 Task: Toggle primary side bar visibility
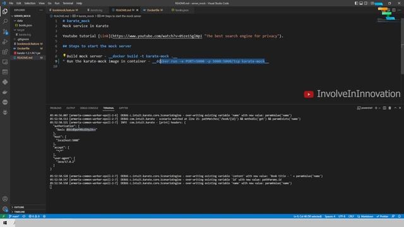pyautogui.click(x=356, y=3)
